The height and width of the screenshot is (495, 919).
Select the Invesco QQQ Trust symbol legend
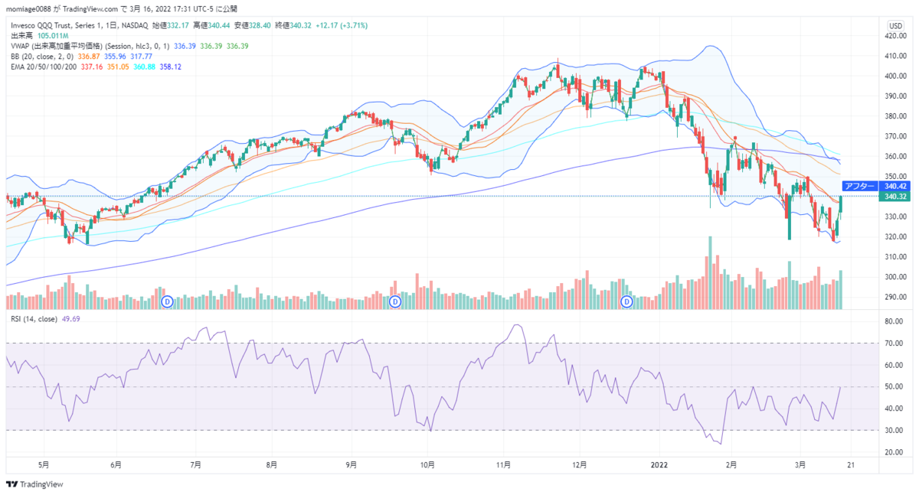pos(80,25)
